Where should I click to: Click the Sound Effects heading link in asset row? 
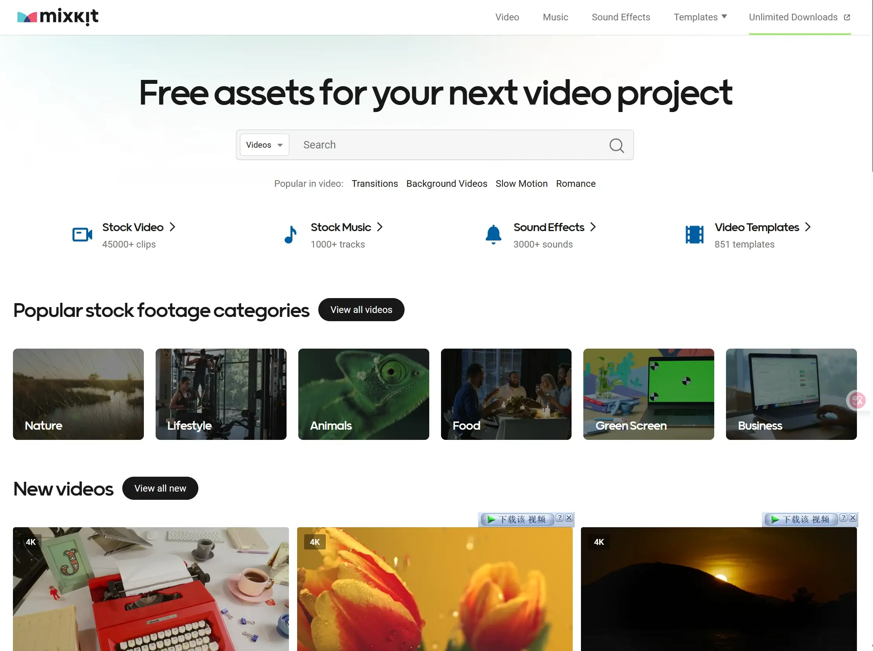tap(548, 227)
